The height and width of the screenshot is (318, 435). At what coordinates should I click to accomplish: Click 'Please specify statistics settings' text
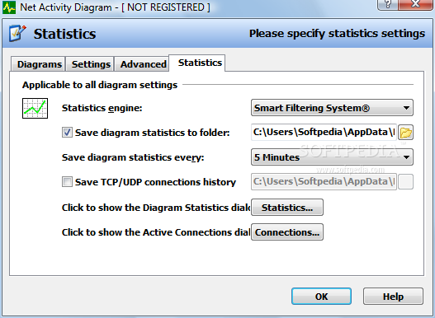tap(337, 34)
